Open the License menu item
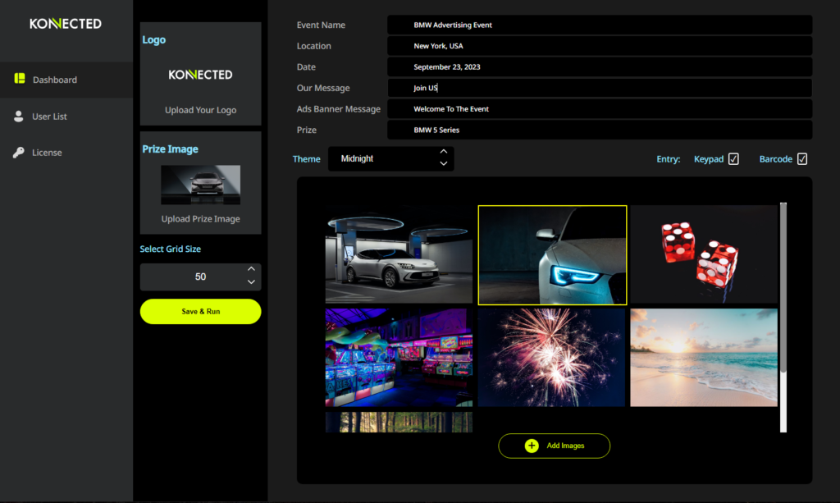The height and width of the screenshot is (503, 840). 66,153
